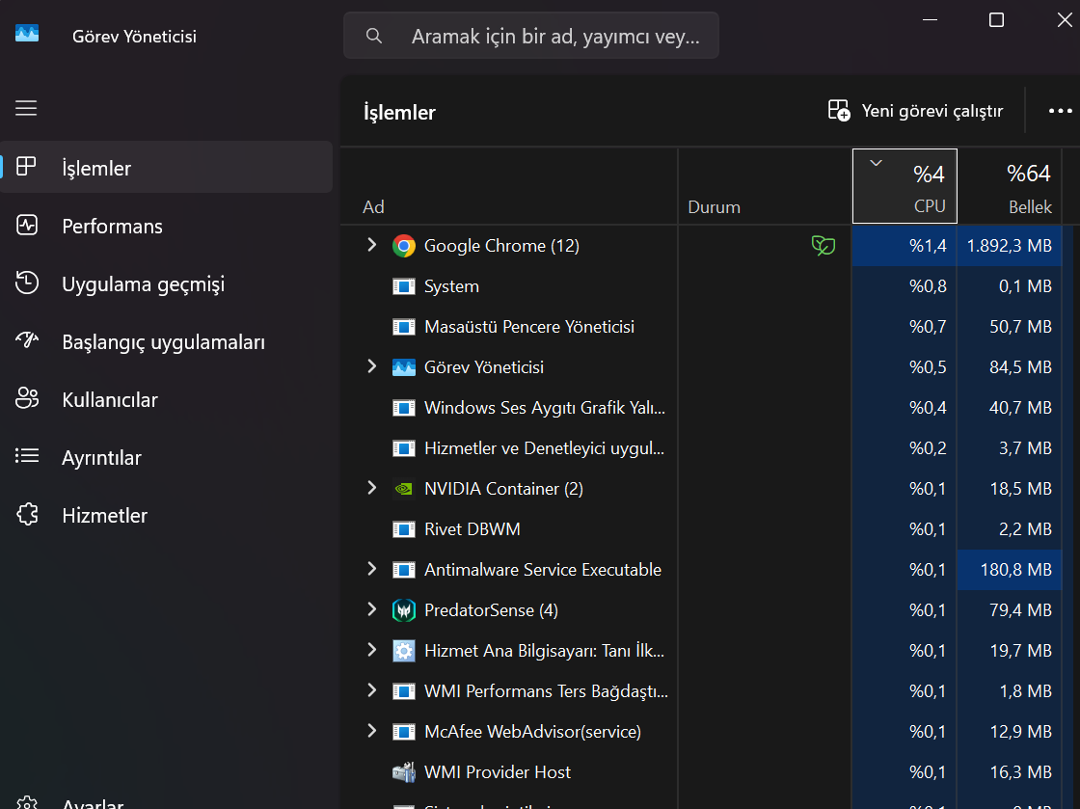Click the NVIDIA Container process icon
Viewport: 1080px width, 809px height.
coord(404,489)
